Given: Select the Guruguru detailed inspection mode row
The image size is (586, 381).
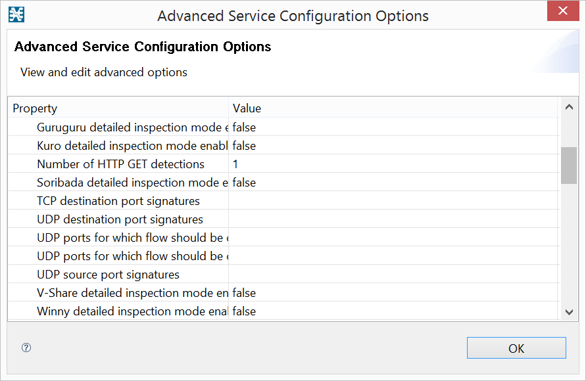Looking at the screenshot, I should [x=132, y=127].
